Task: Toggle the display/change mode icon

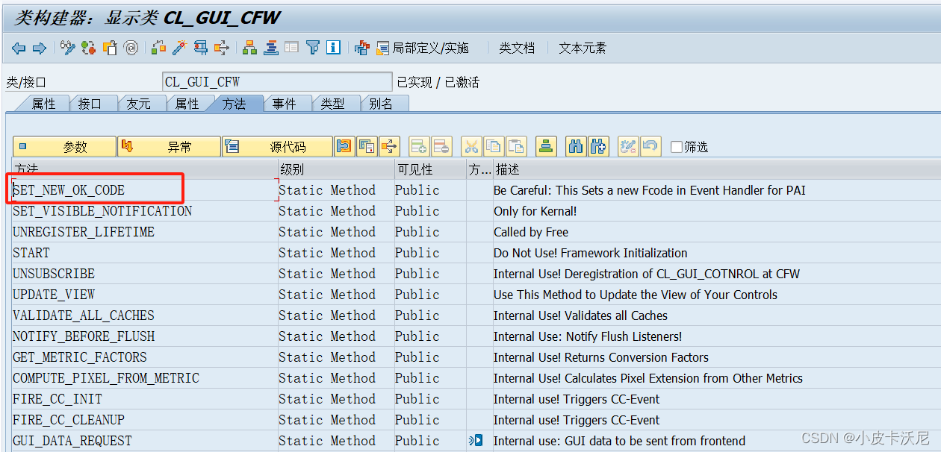Action: click(630, 146)
